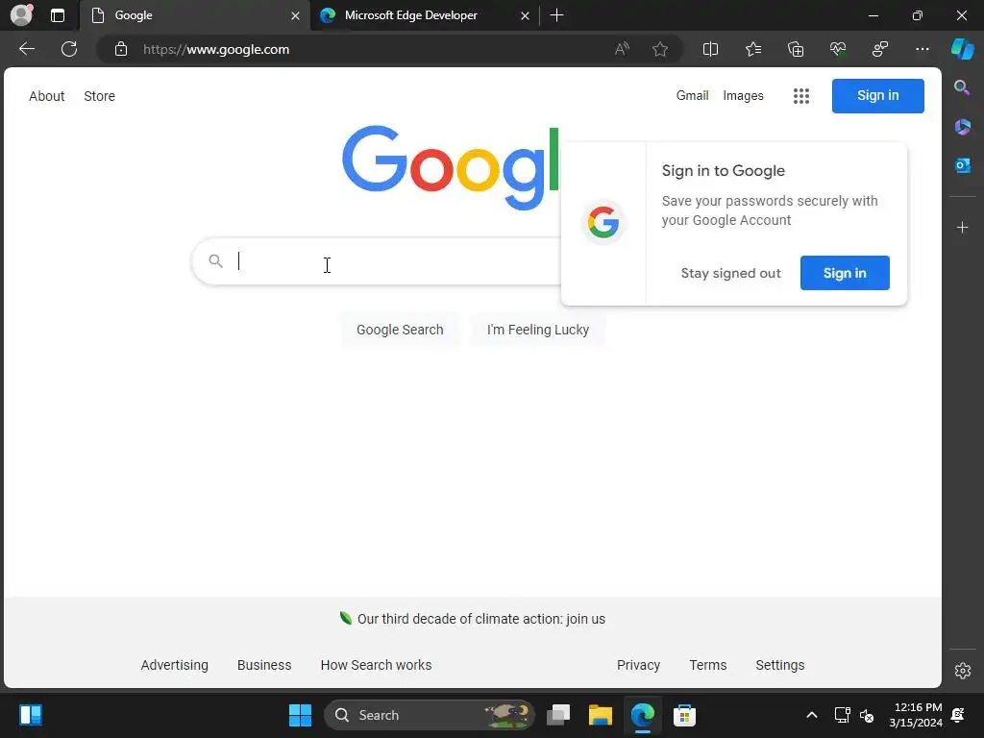
Task: Open climate action join us link
Action: click(481, 619)
